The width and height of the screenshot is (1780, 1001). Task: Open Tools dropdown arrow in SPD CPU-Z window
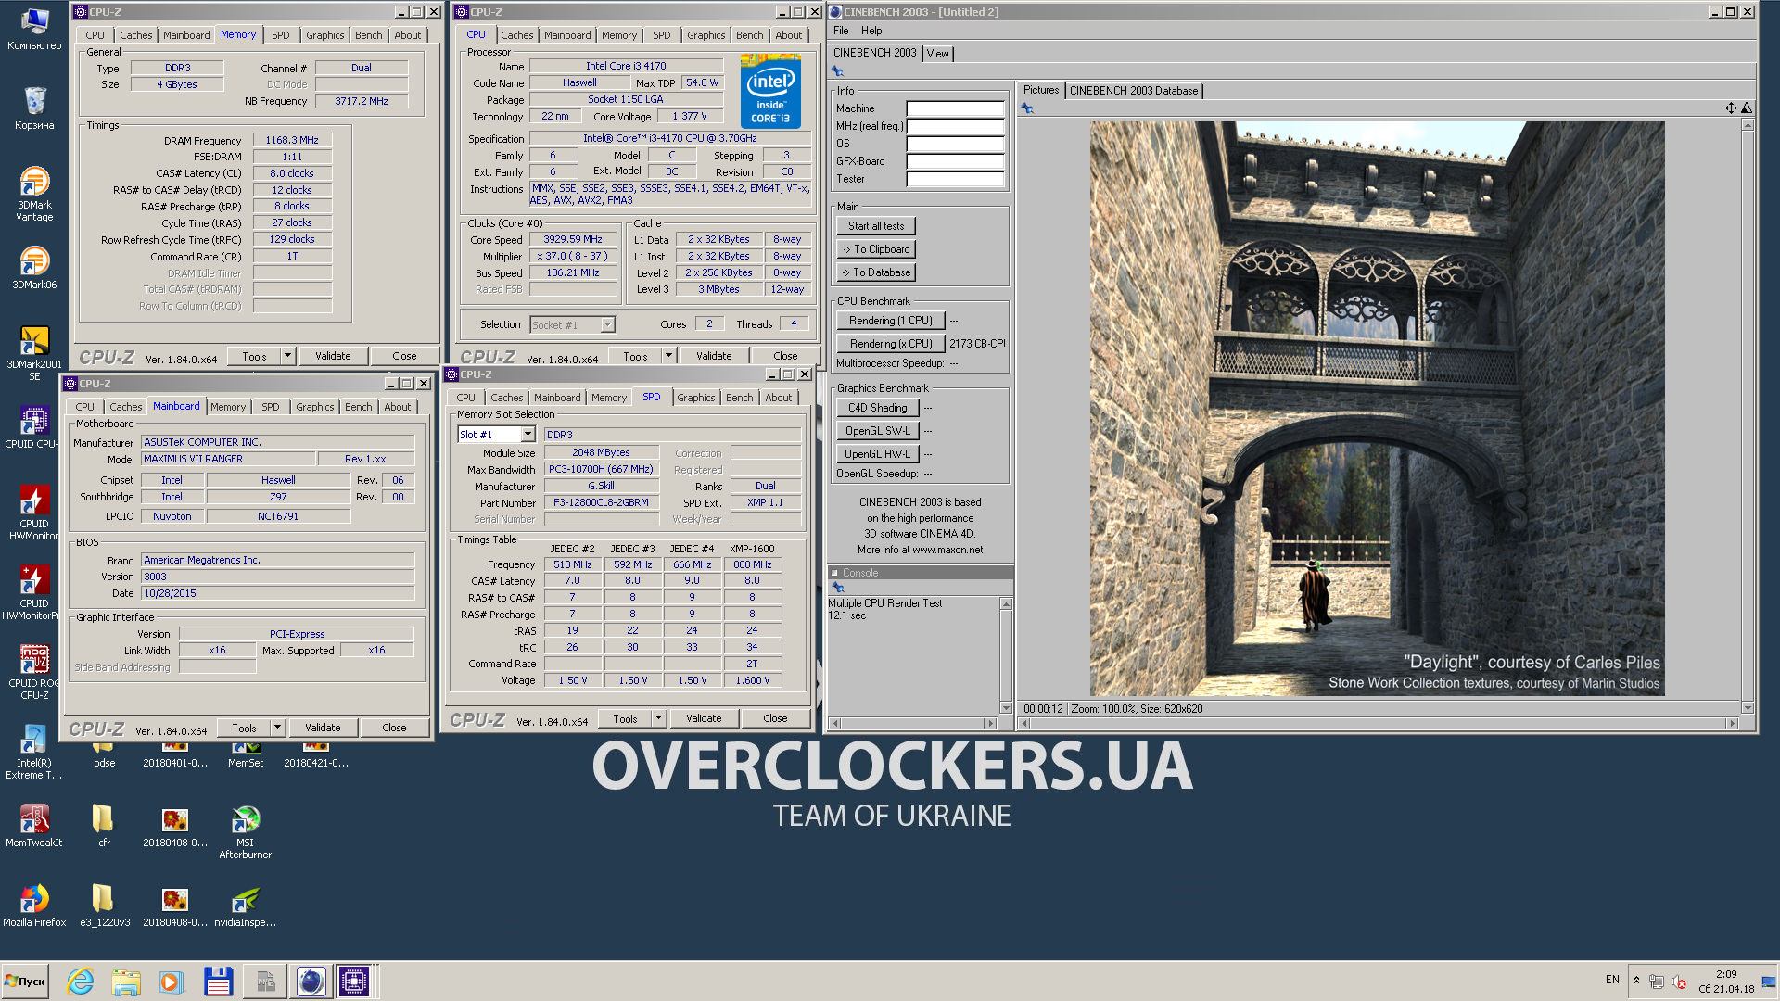[x=658, y=718]
